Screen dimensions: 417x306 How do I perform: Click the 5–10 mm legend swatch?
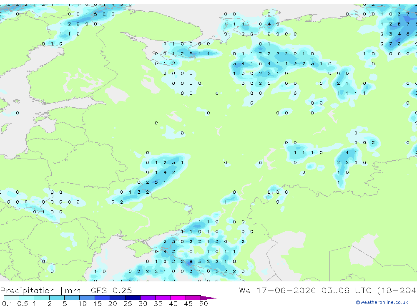pos(72,298)
